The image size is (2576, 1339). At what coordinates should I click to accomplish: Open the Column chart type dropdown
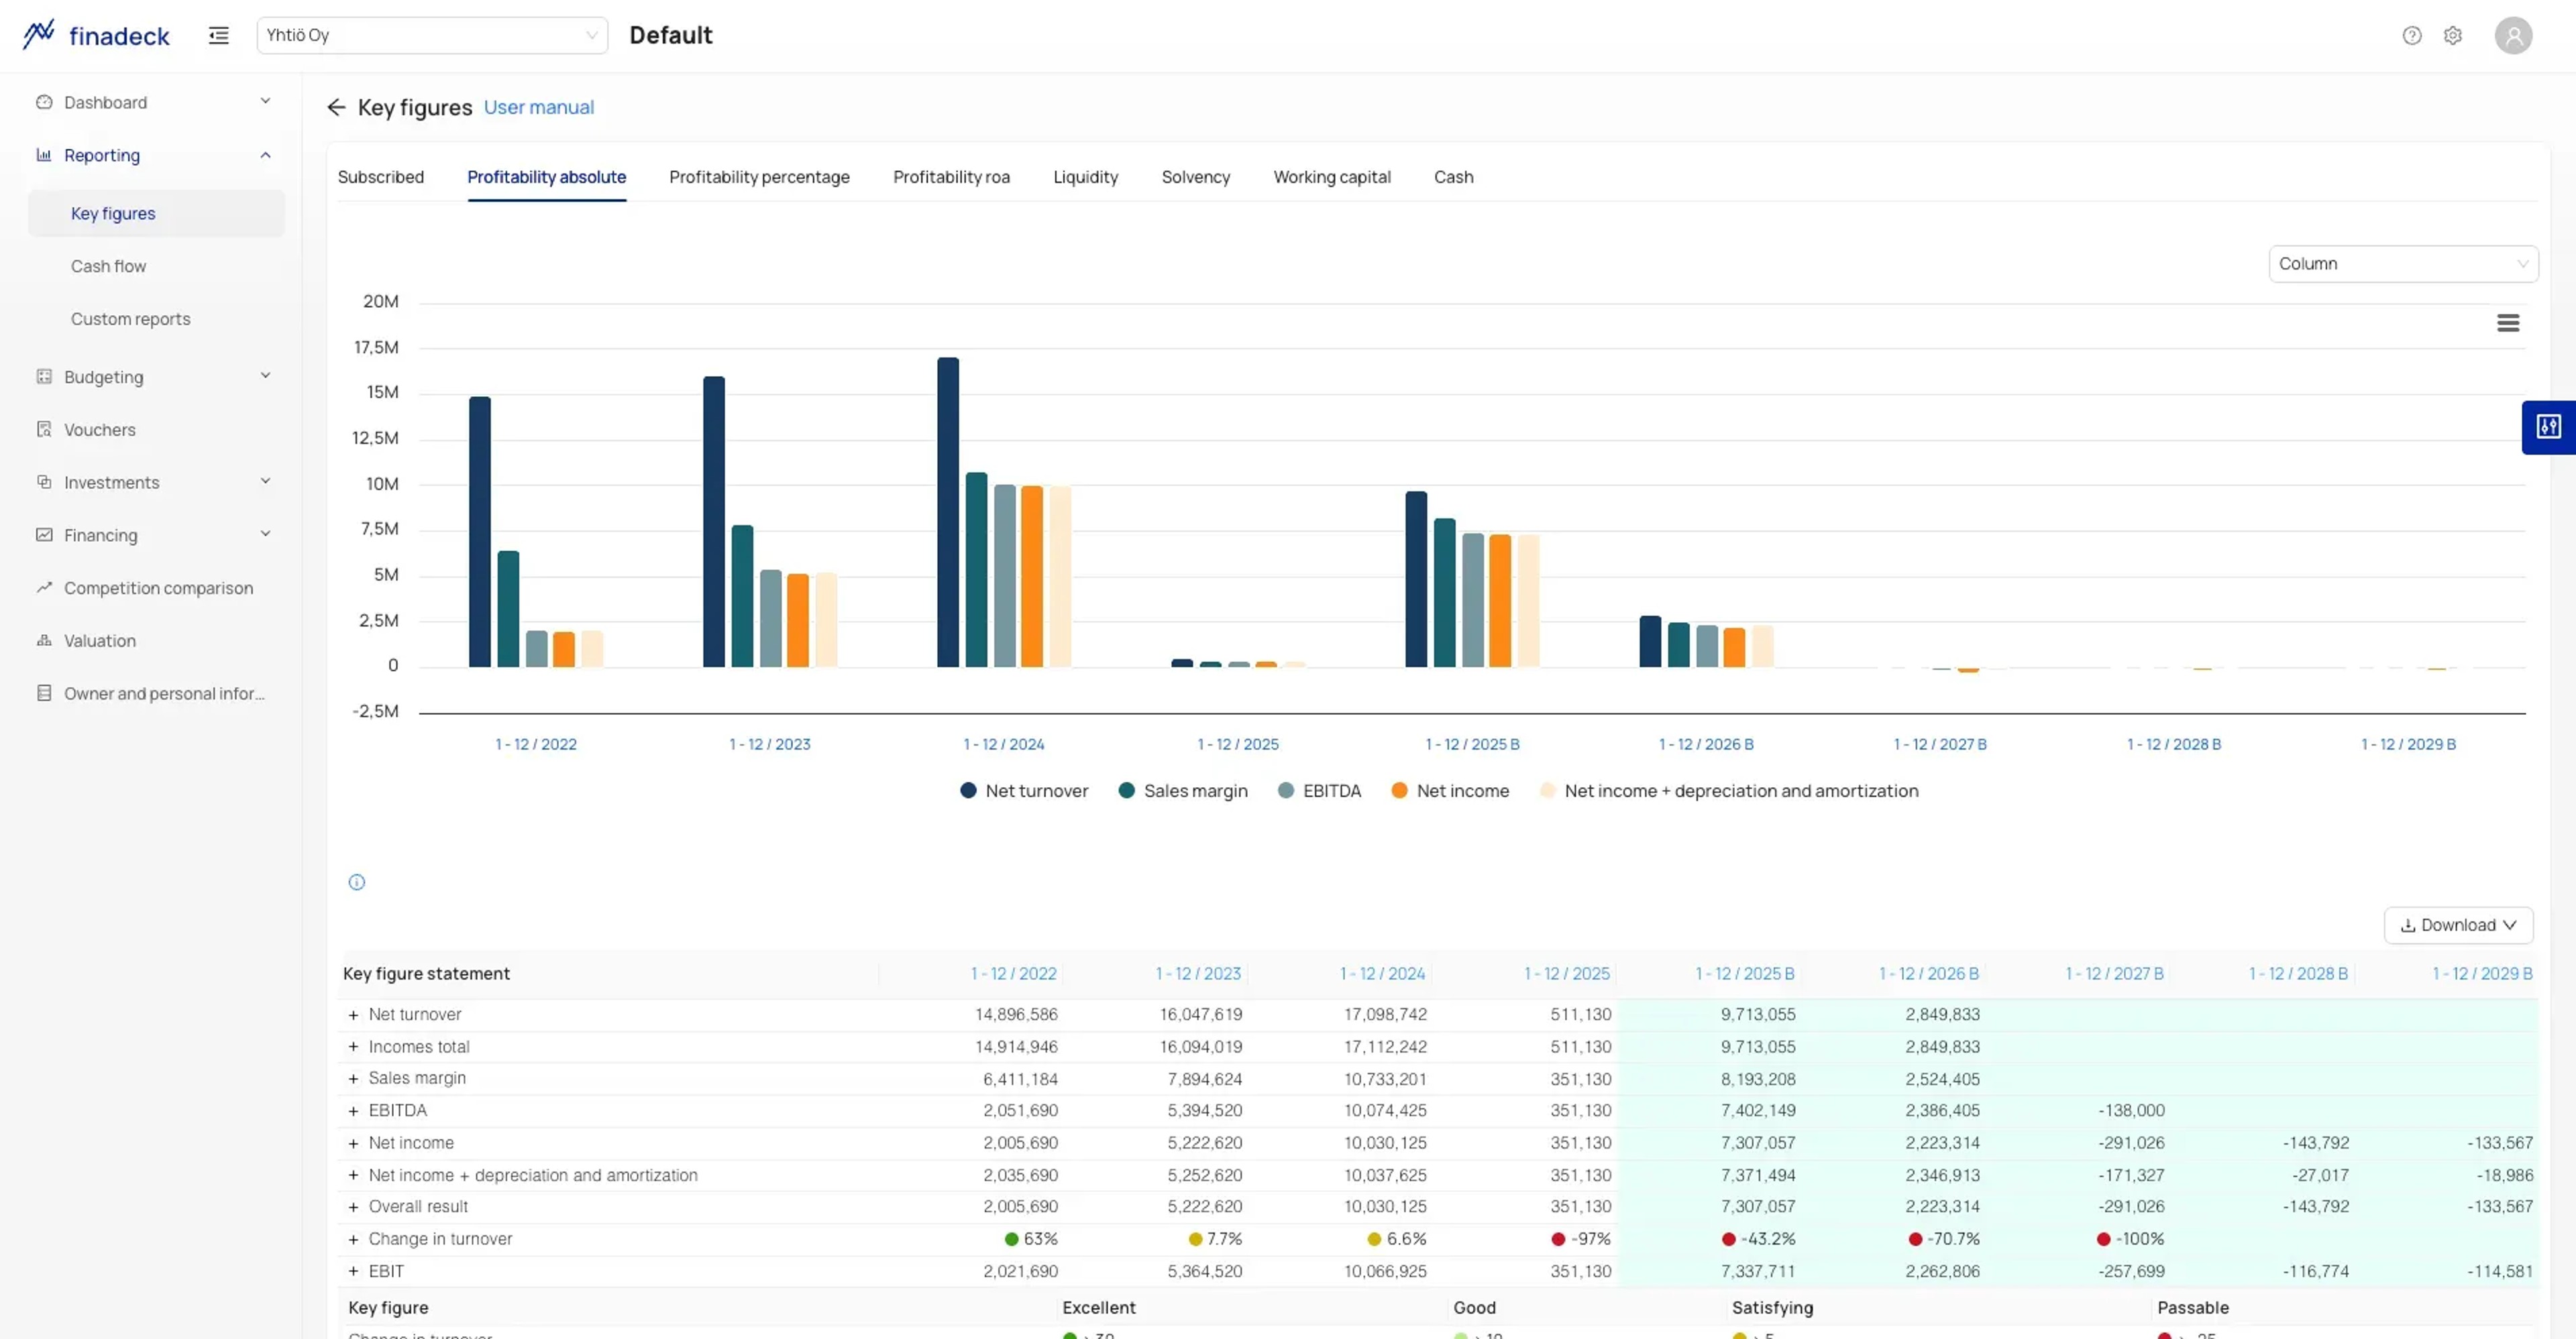pyautogui.click(x=2403, y=264)
